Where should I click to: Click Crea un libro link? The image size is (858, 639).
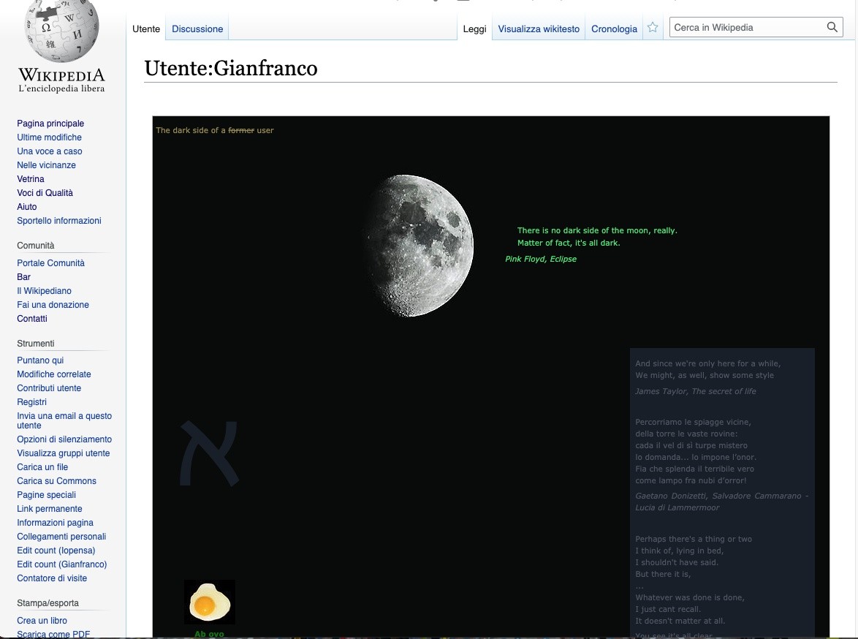click(42, 621)
